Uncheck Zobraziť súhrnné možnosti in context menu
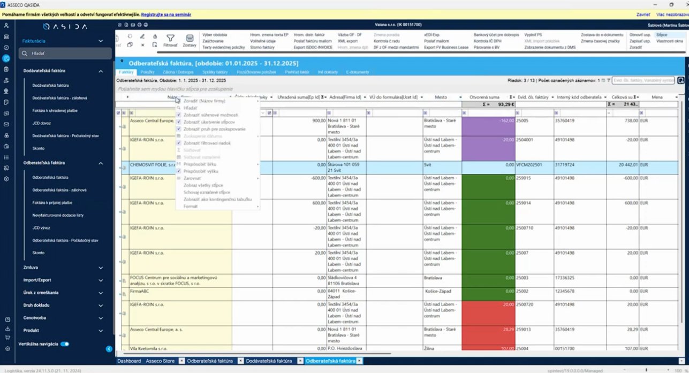Viewport: 689px width, 373px height. pos(178,115)
